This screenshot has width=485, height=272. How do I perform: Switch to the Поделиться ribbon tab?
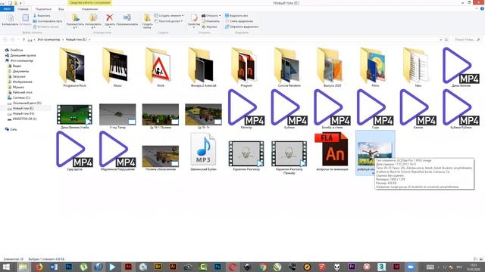pyautogui.click(x=43, y=9)
